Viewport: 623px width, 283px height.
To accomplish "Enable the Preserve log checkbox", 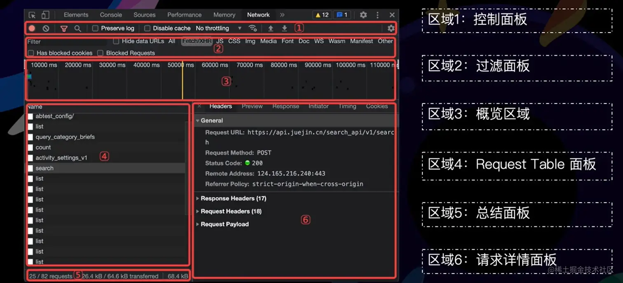I will (95, 28).
